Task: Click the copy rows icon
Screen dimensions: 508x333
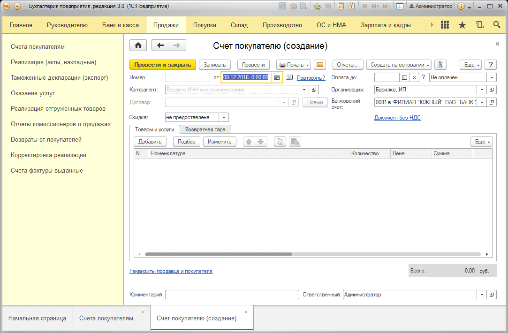Action: point(280,142)
